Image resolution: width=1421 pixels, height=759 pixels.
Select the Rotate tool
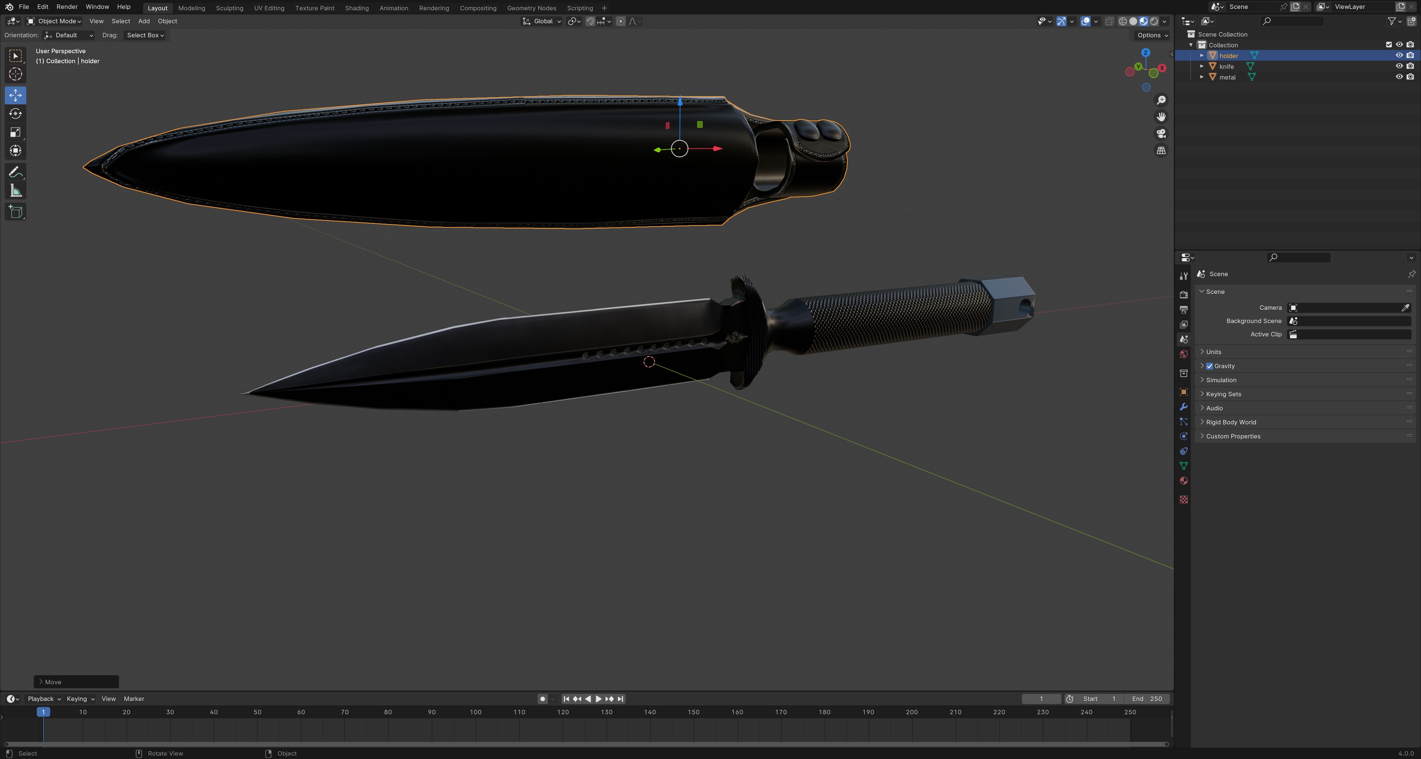point(16,113)
